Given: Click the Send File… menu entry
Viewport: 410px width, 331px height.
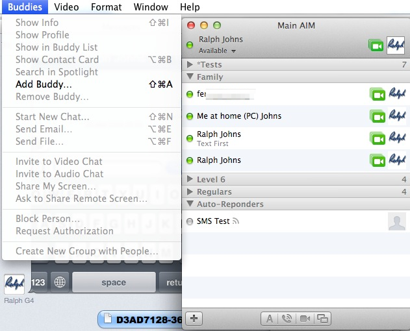Looking at the screenshot, I should [x=92, y=141].
